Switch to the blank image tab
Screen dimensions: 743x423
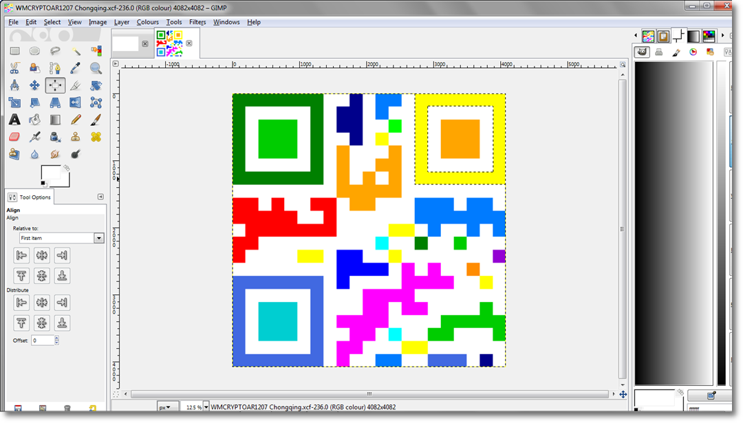pyautogui.click(x=126, y=43)
